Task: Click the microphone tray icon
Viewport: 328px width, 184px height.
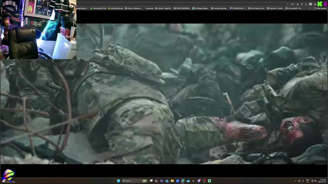Action: point(303,181)
